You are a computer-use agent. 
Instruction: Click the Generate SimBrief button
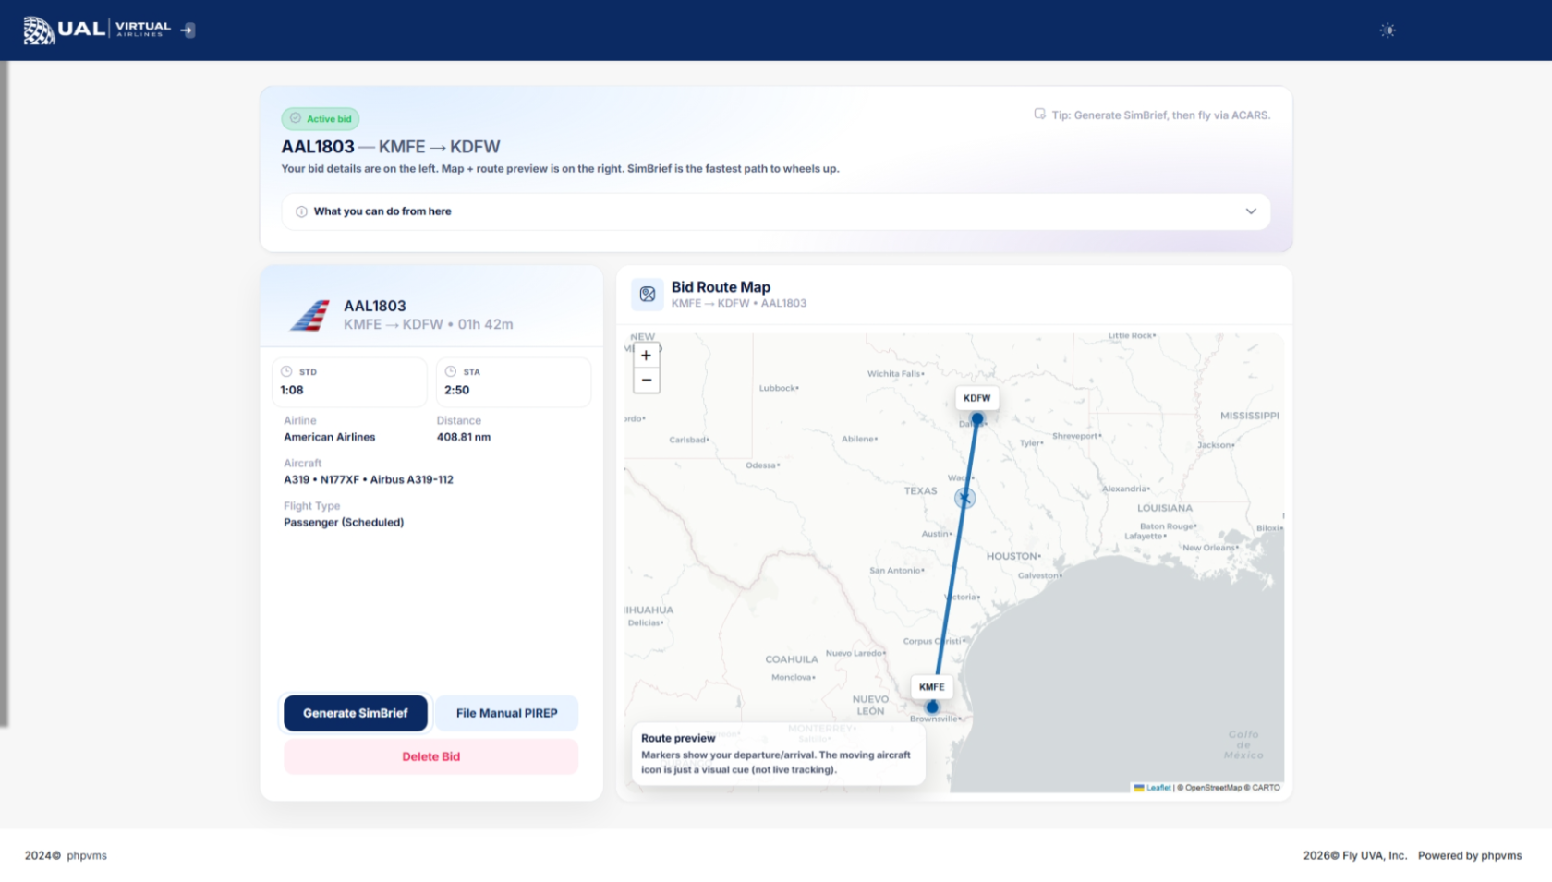point(355,713)
